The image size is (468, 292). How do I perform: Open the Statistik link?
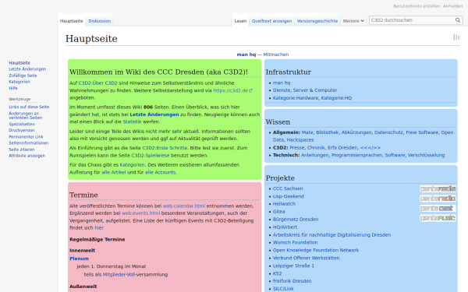coord(132,121)
